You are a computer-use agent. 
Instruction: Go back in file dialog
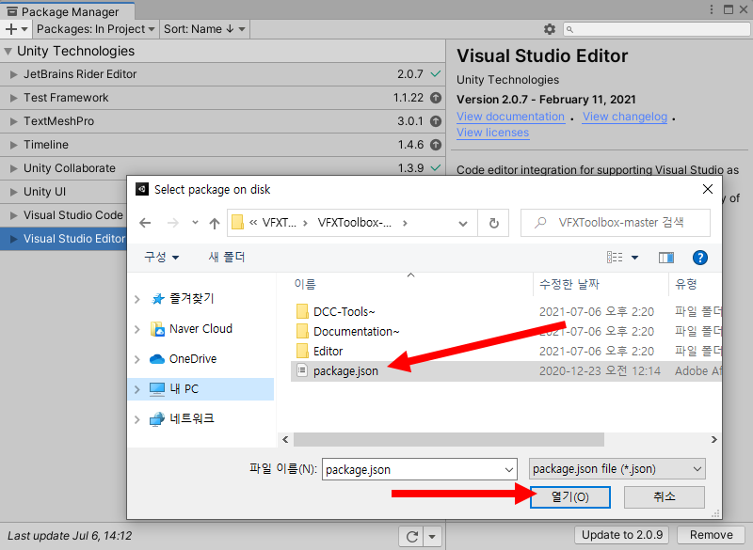point(145,223)
